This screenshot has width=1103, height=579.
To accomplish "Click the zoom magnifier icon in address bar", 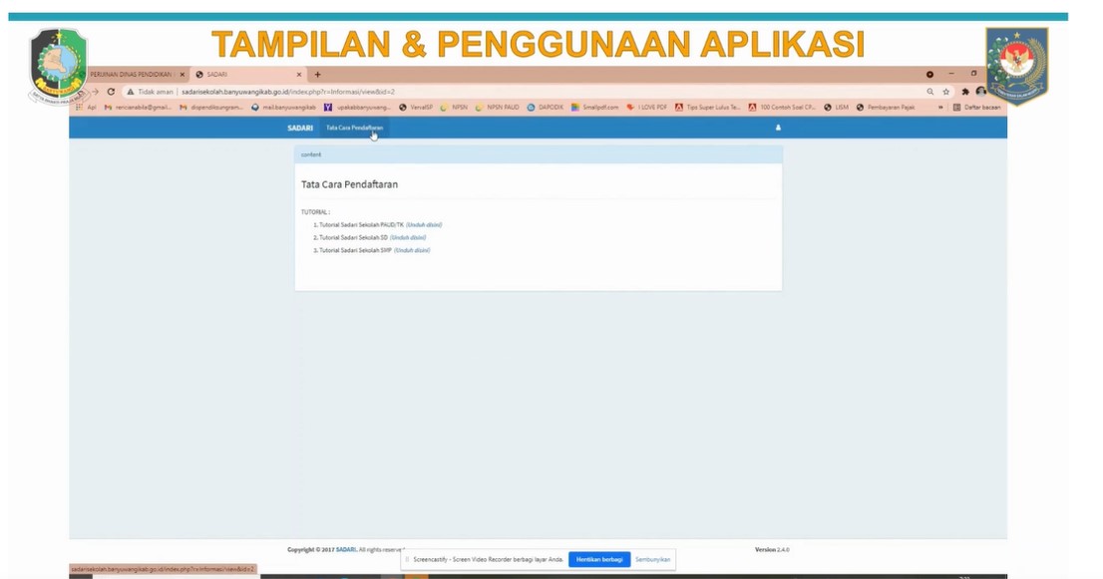I will pyautogui.click(x=929, y=92).
